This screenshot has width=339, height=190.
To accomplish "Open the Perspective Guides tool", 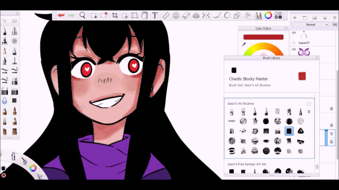I will point(196,16).
